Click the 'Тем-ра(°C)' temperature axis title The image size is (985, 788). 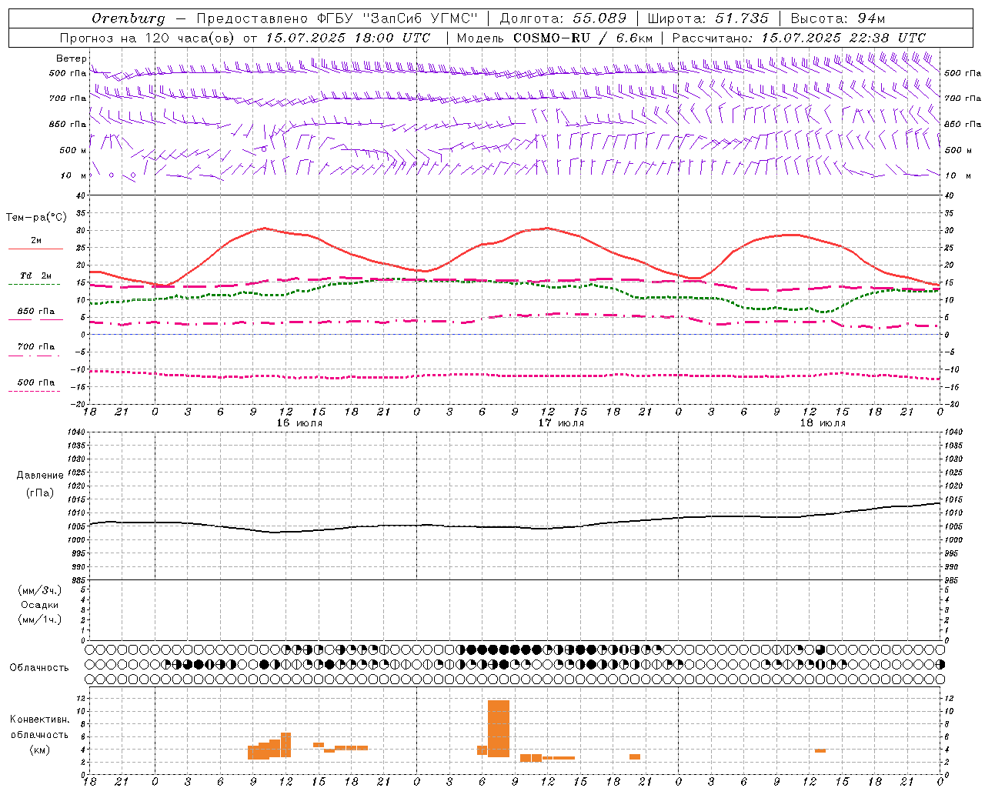(x=36, y=218)
